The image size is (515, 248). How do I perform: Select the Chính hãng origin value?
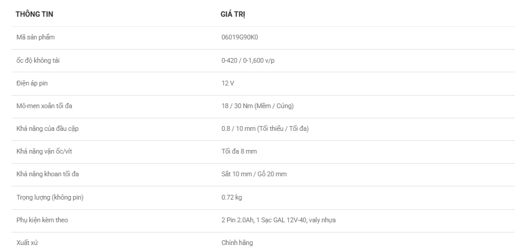[237, 243]
